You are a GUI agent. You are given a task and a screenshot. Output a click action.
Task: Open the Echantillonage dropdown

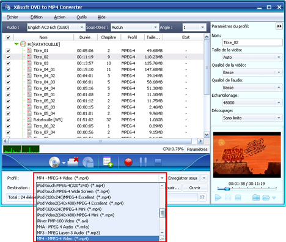[279, 103]
